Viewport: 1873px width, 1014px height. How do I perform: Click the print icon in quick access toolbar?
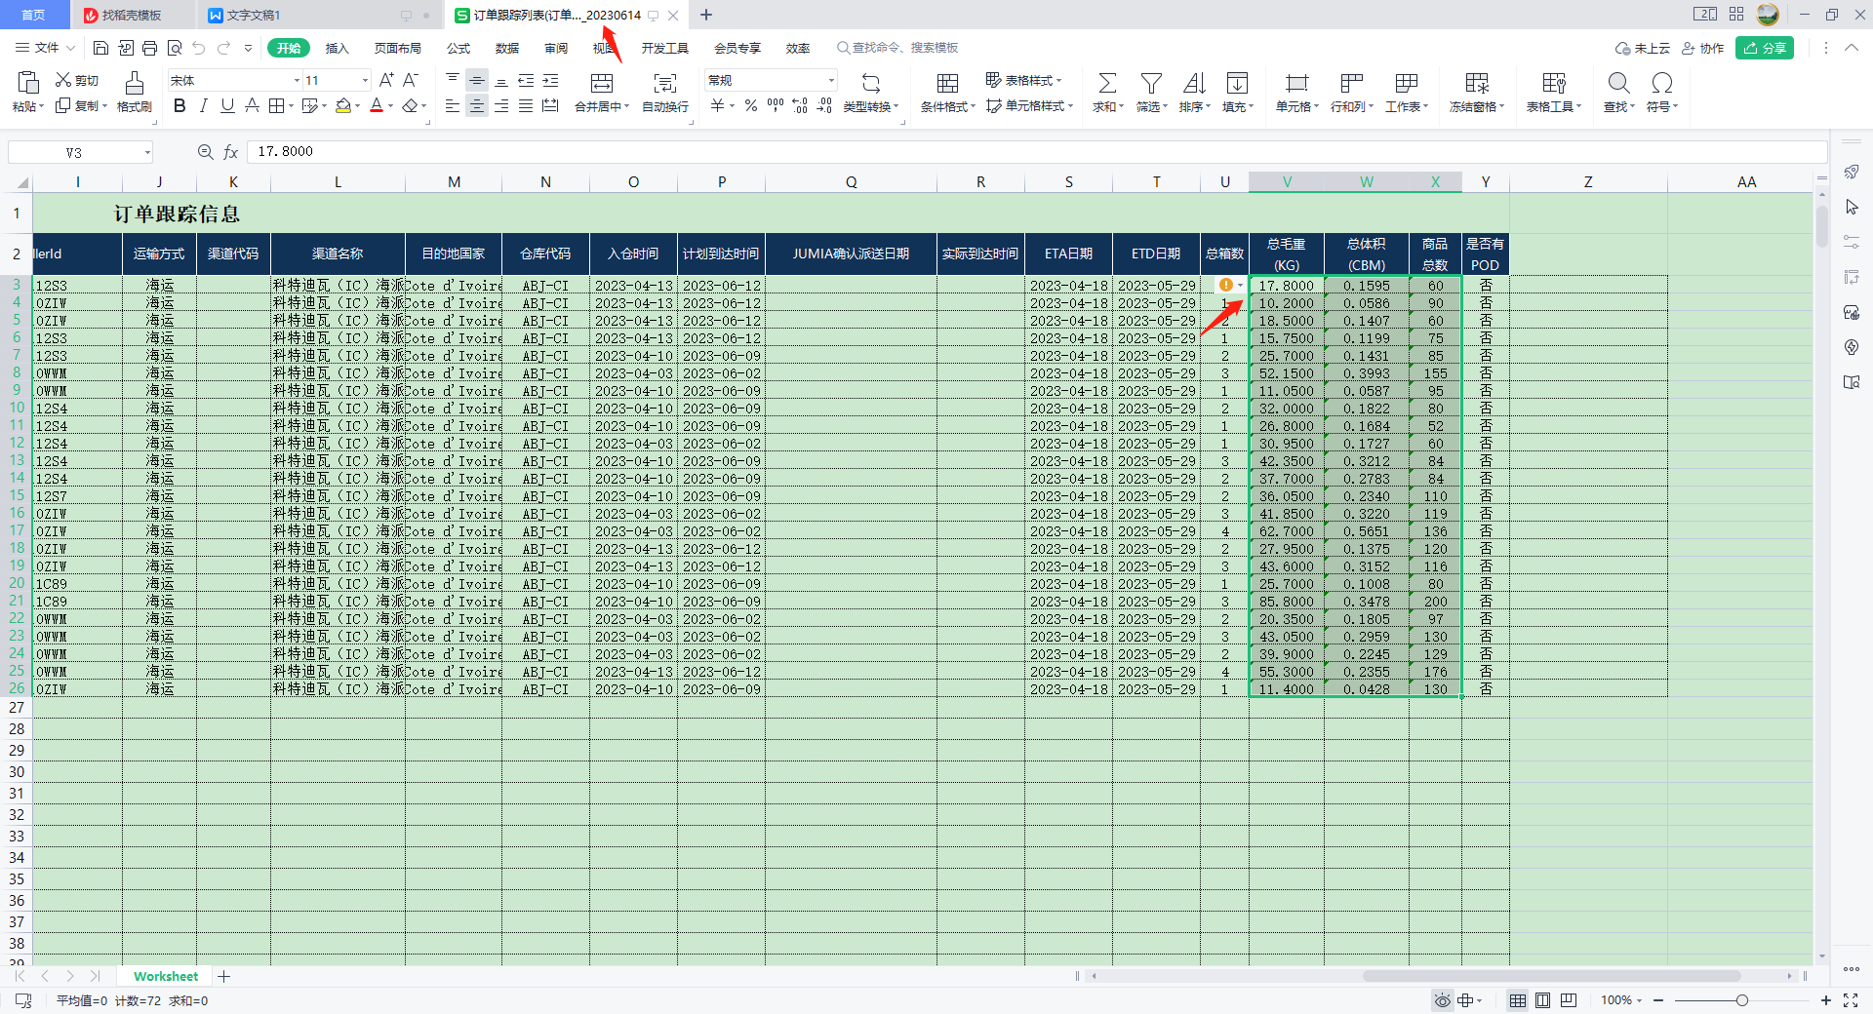point(149,48)
